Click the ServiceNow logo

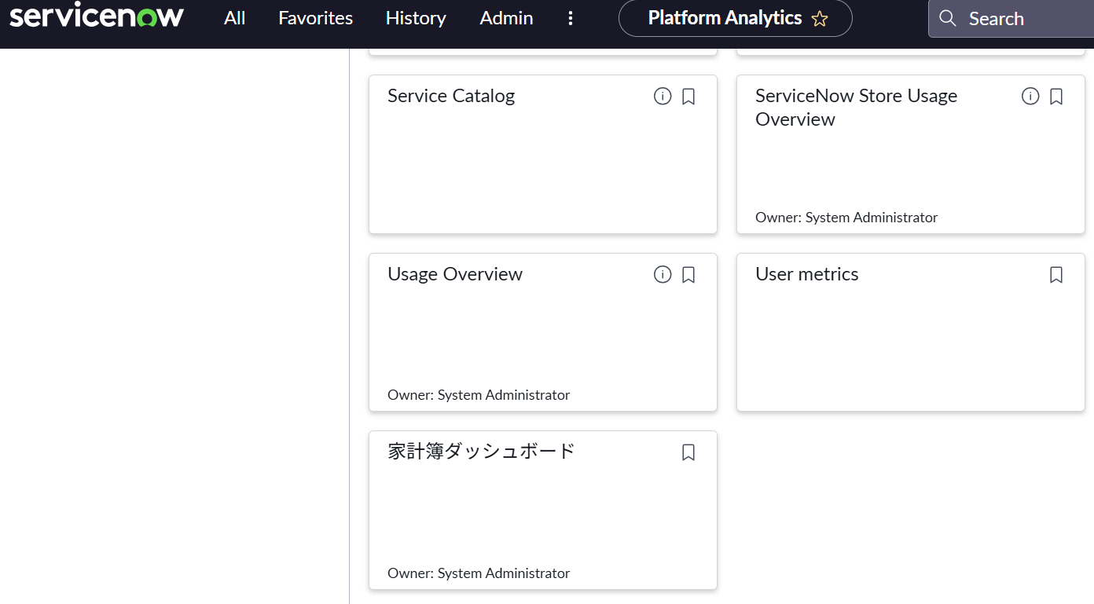(x=97, y=17)
